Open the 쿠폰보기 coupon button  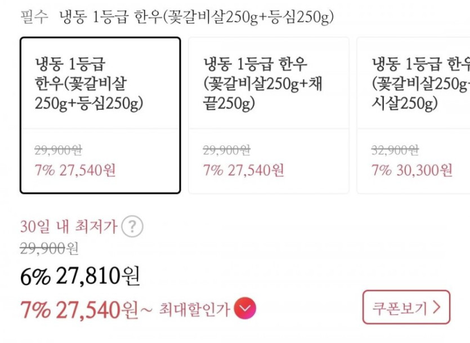point(406,308)
